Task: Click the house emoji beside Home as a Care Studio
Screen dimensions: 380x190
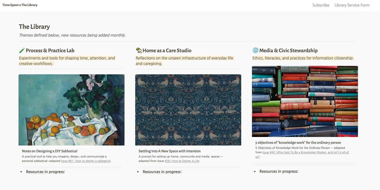Action: 139,50
